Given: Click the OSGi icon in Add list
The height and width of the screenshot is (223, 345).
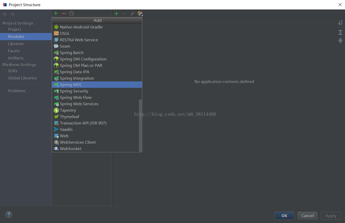Looking at the screenshot, I should coord(56,33).
